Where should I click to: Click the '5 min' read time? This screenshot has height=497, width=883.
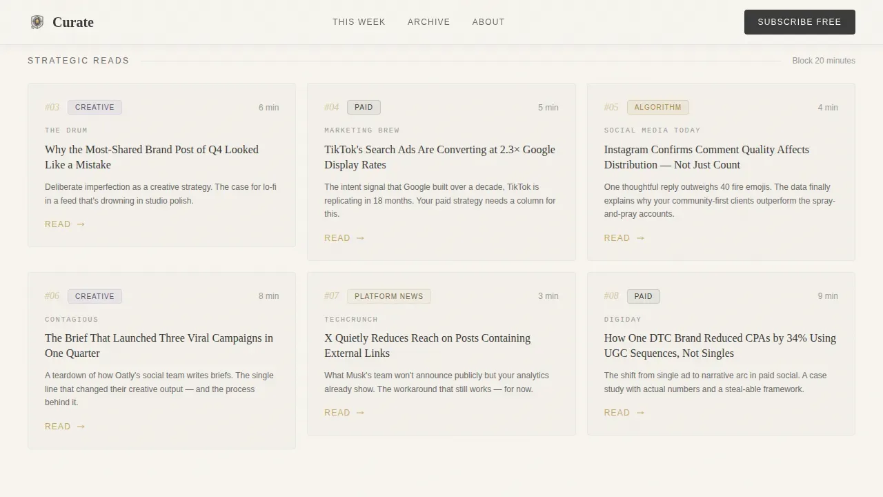(x=548, y=108)
